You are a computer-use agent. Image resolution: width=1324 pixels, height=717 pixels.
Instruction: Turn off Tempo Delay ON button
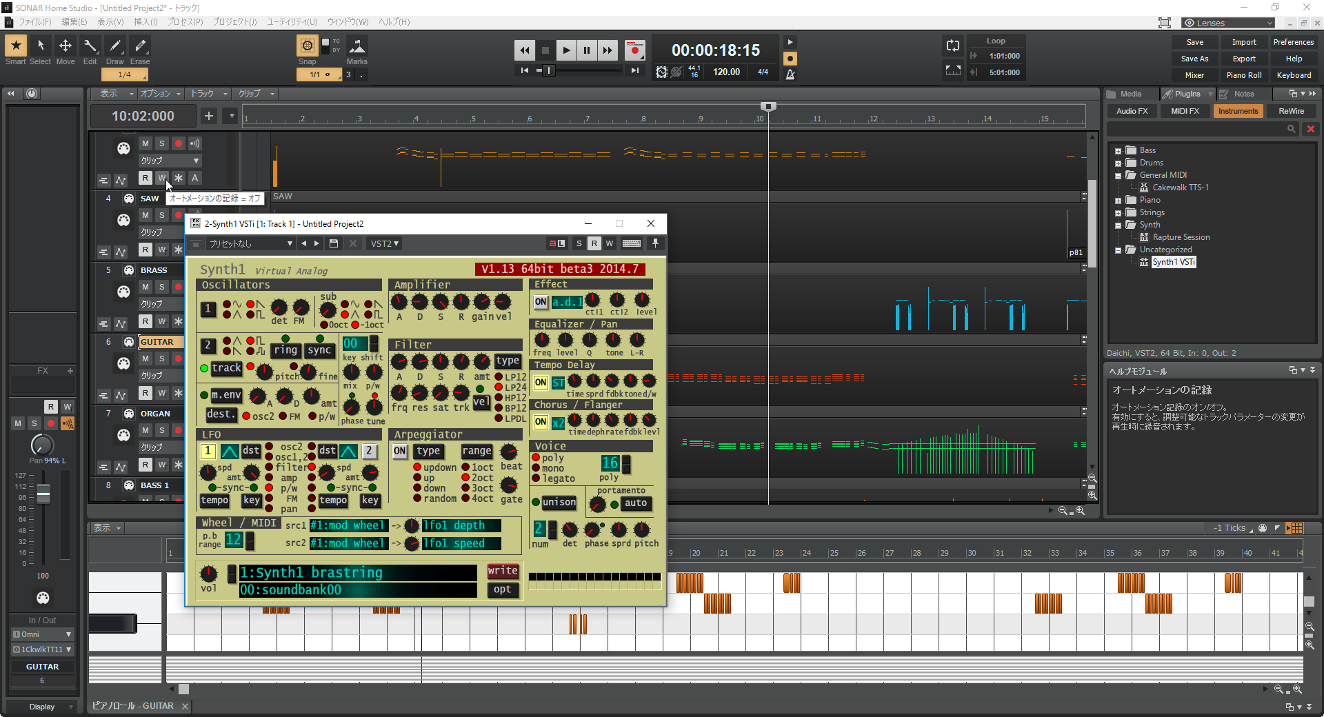pos(541,382)
